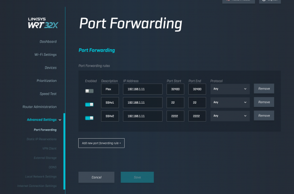Screen dimensions: 294x194
Task: Click the IP Address field for SSHv1
Action: tap(142, 102)
